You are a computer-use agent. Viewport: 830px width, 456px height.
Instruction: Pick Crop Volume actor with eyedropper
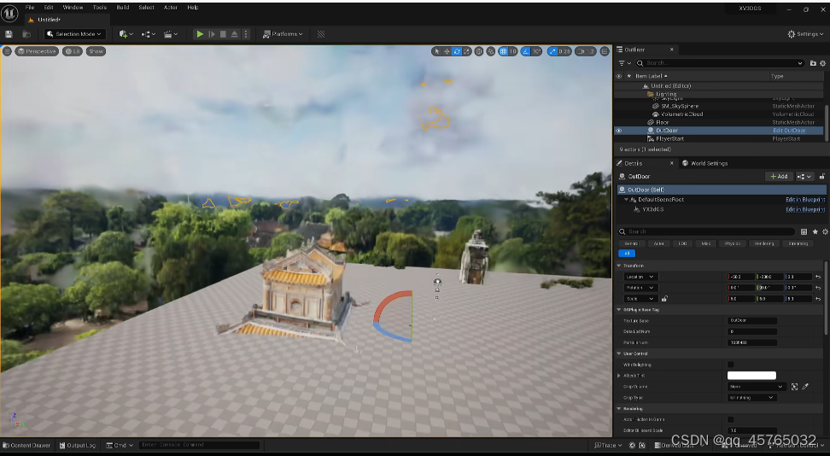point(805,387)
